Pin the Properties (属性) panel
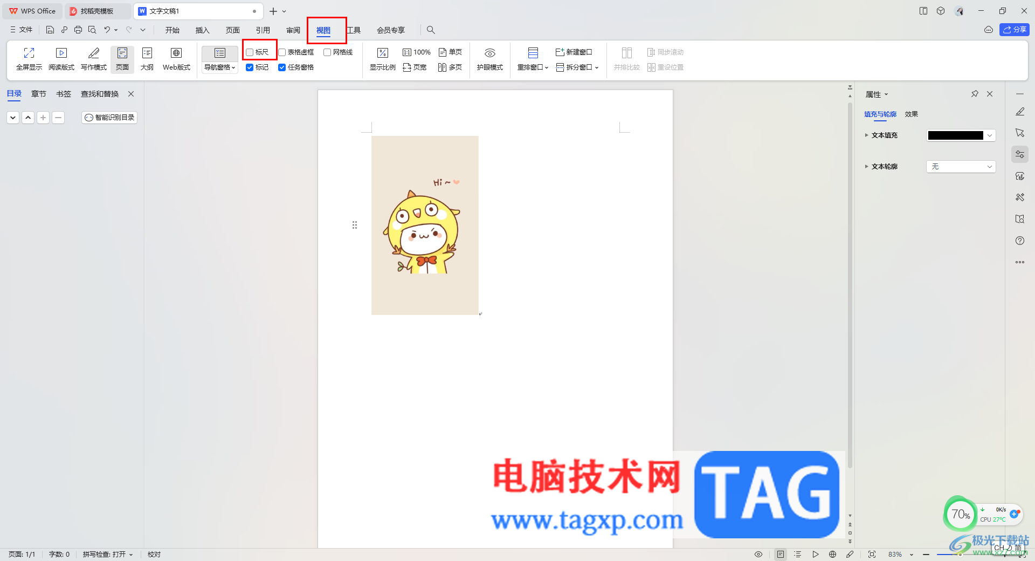 point(975,94)
